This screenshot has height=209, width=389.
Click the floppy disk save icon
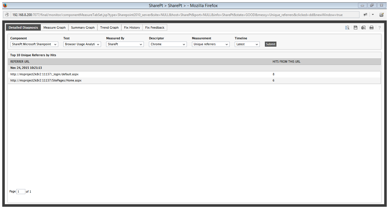point(356,28)
